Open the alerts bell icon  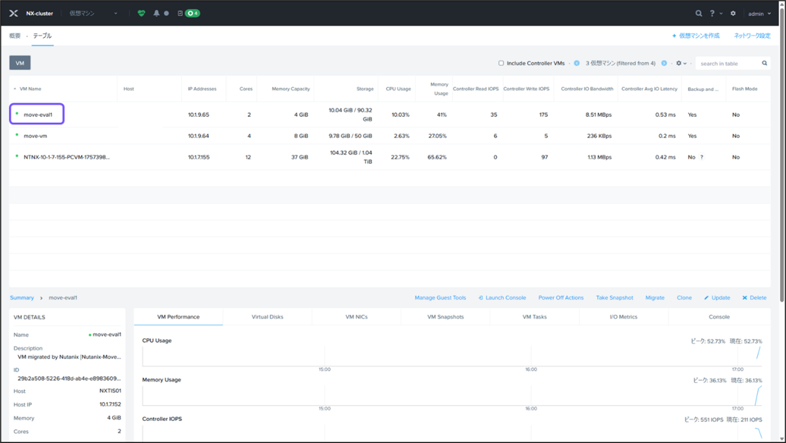point(156,13)
